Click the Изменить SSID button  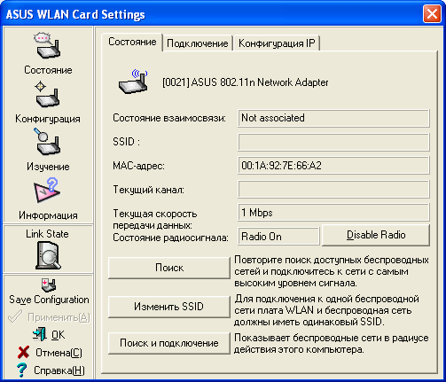(169, 307)
